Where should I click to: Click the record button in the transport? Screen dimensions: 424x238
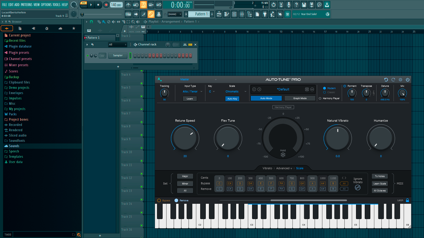(x=106, y=5)
